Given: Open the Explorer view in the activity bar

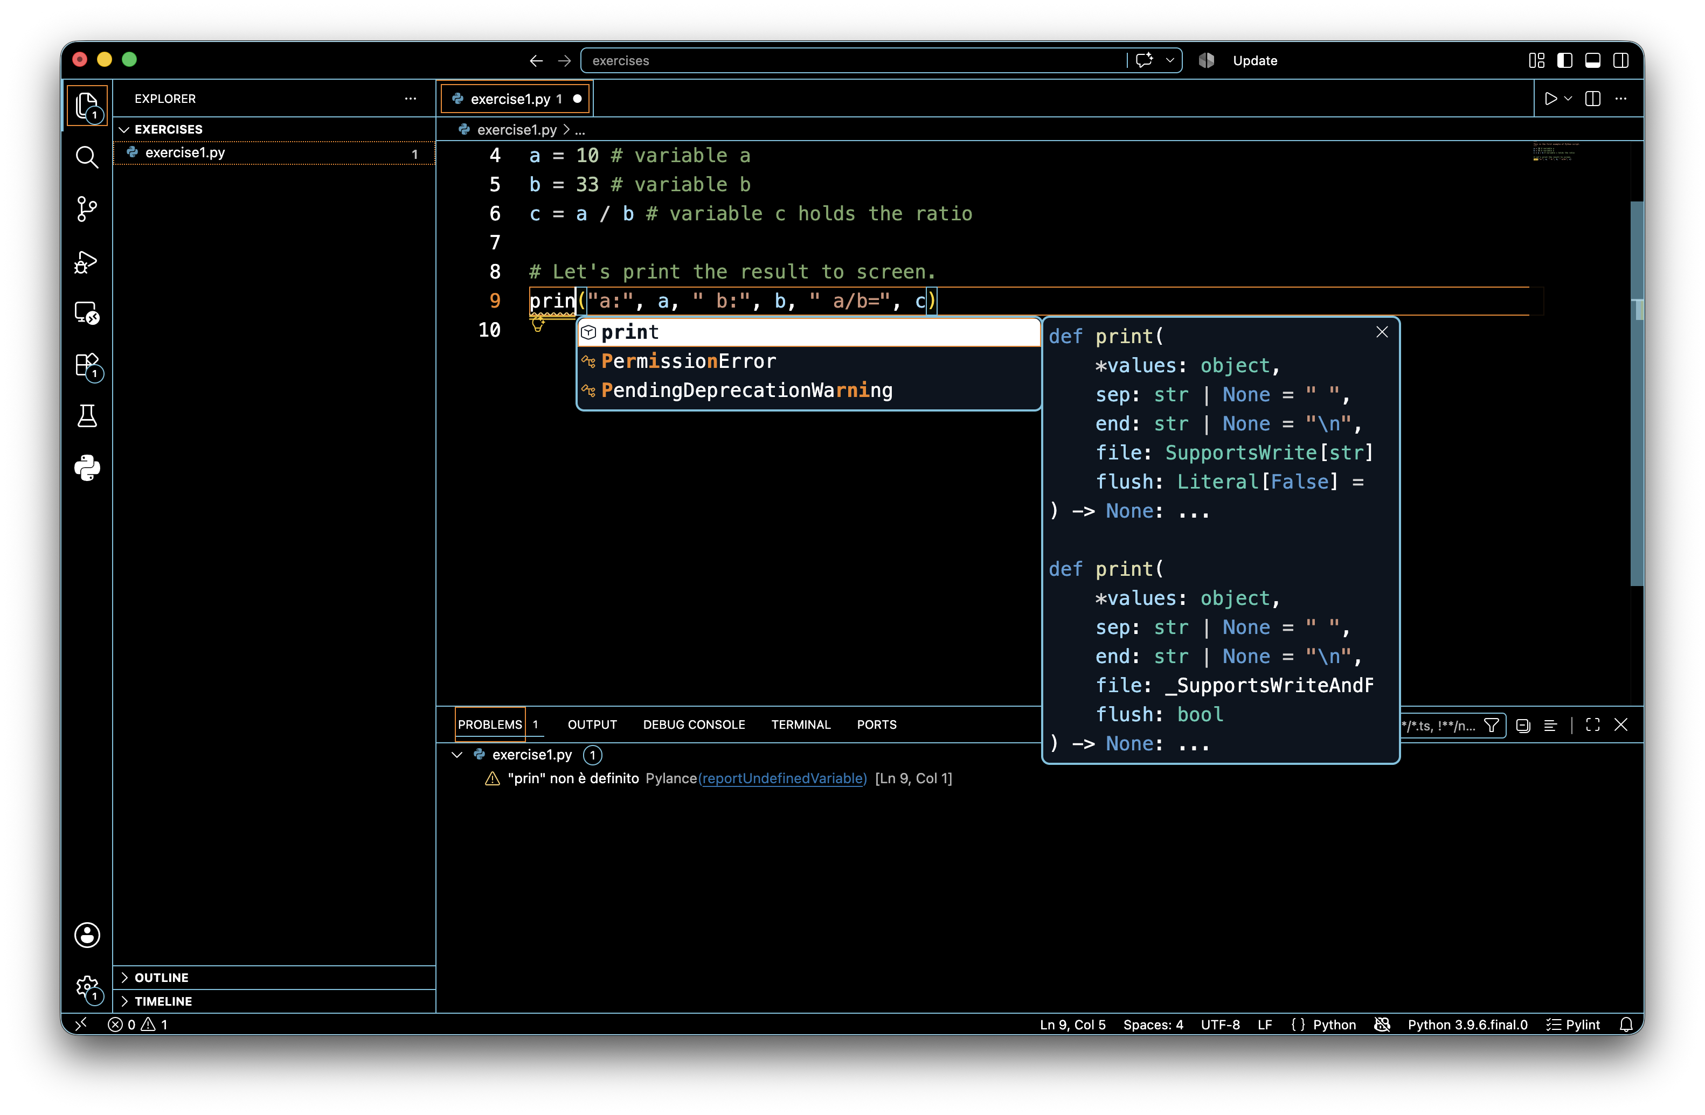Looking at the screenshot, I should (87, 105).
